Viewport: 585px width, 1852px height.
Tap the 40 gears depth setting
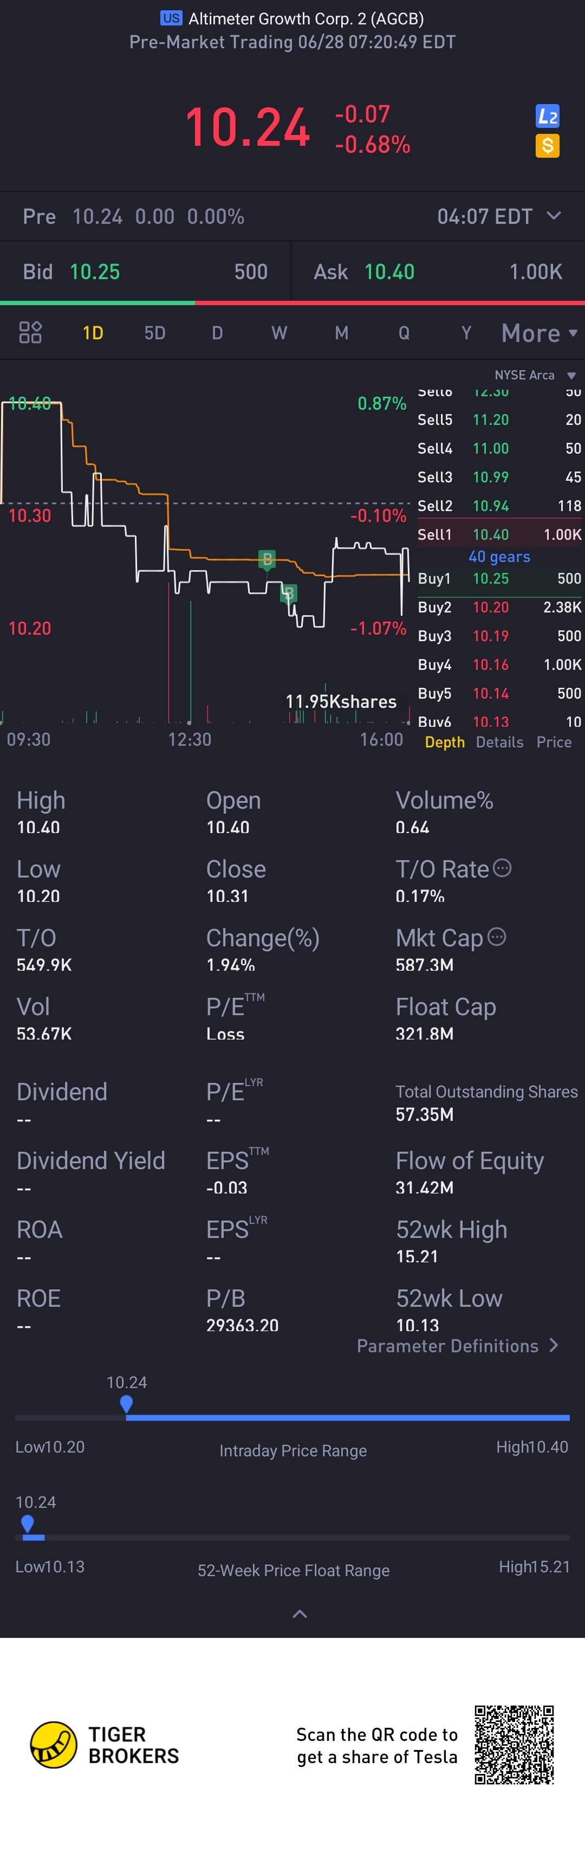tap(499, 557)
